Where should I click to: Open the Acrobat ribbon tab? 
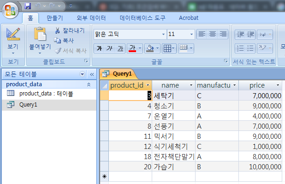(189, 18)
